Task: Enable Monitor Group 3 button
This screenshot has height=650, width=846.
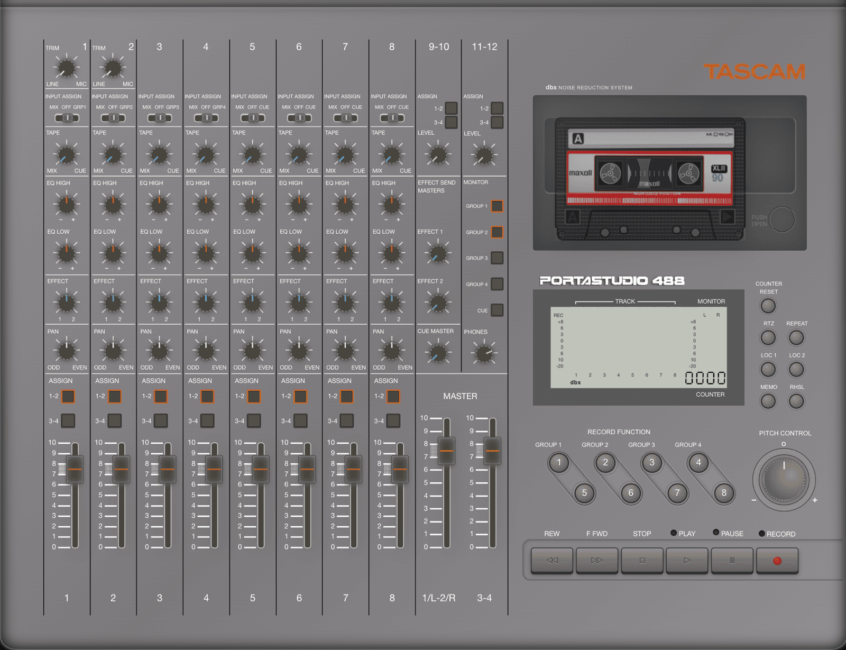Action: click(497, 258)
